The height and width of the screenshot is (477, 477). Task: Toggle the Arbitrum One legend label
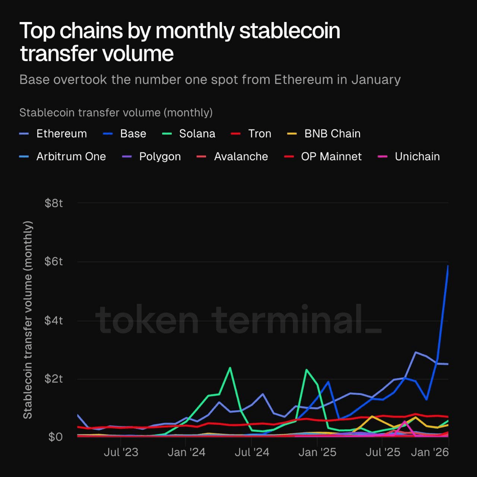click(71, 157)
